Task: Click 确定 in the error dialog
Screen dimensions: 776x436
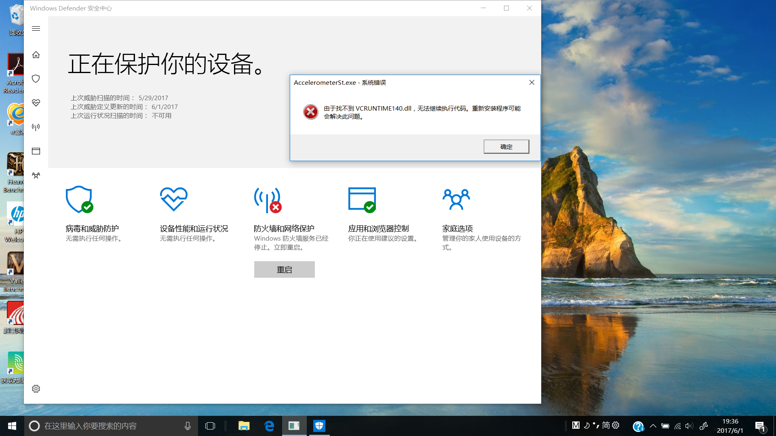Action: click(x=506, y=147)
